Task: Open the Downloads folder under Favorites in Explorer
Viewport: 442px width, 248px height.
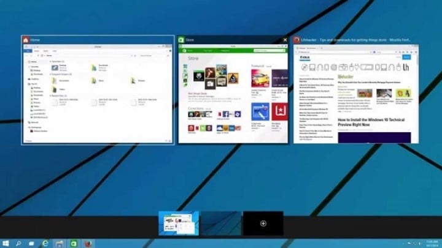Action: (99, 68)
